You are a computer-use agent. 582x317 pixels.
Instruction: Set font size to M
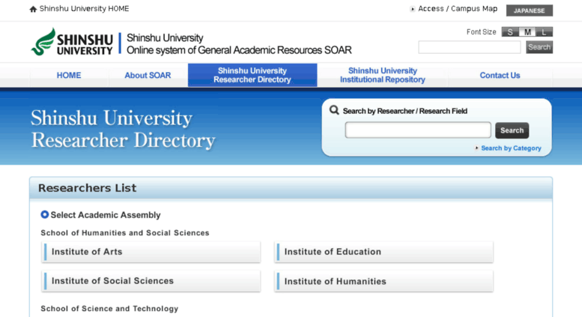click(527, 32)
